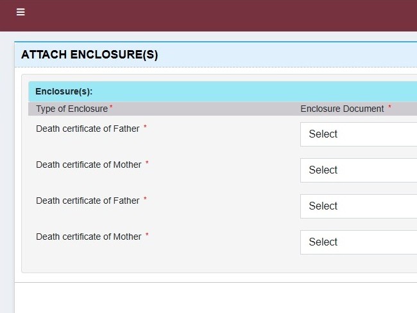Screen dimensions: 417x313
Task: Click the 'ATTACH ENCLOSURE(S)' panel heading
Action: pyautogui.click(x=89, y=55)
